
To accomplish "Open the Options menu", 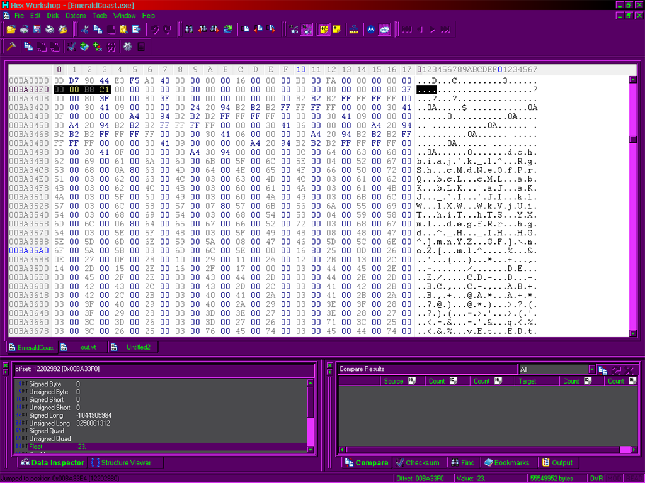I will tap(76, 16).
